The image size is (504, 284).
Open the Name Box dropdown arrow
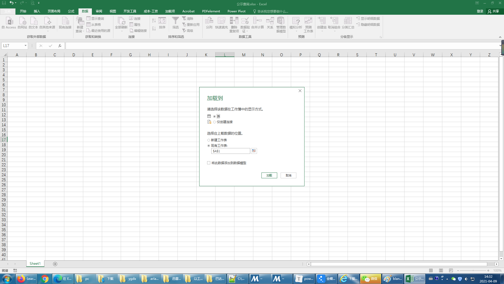[x=25, y=46]
